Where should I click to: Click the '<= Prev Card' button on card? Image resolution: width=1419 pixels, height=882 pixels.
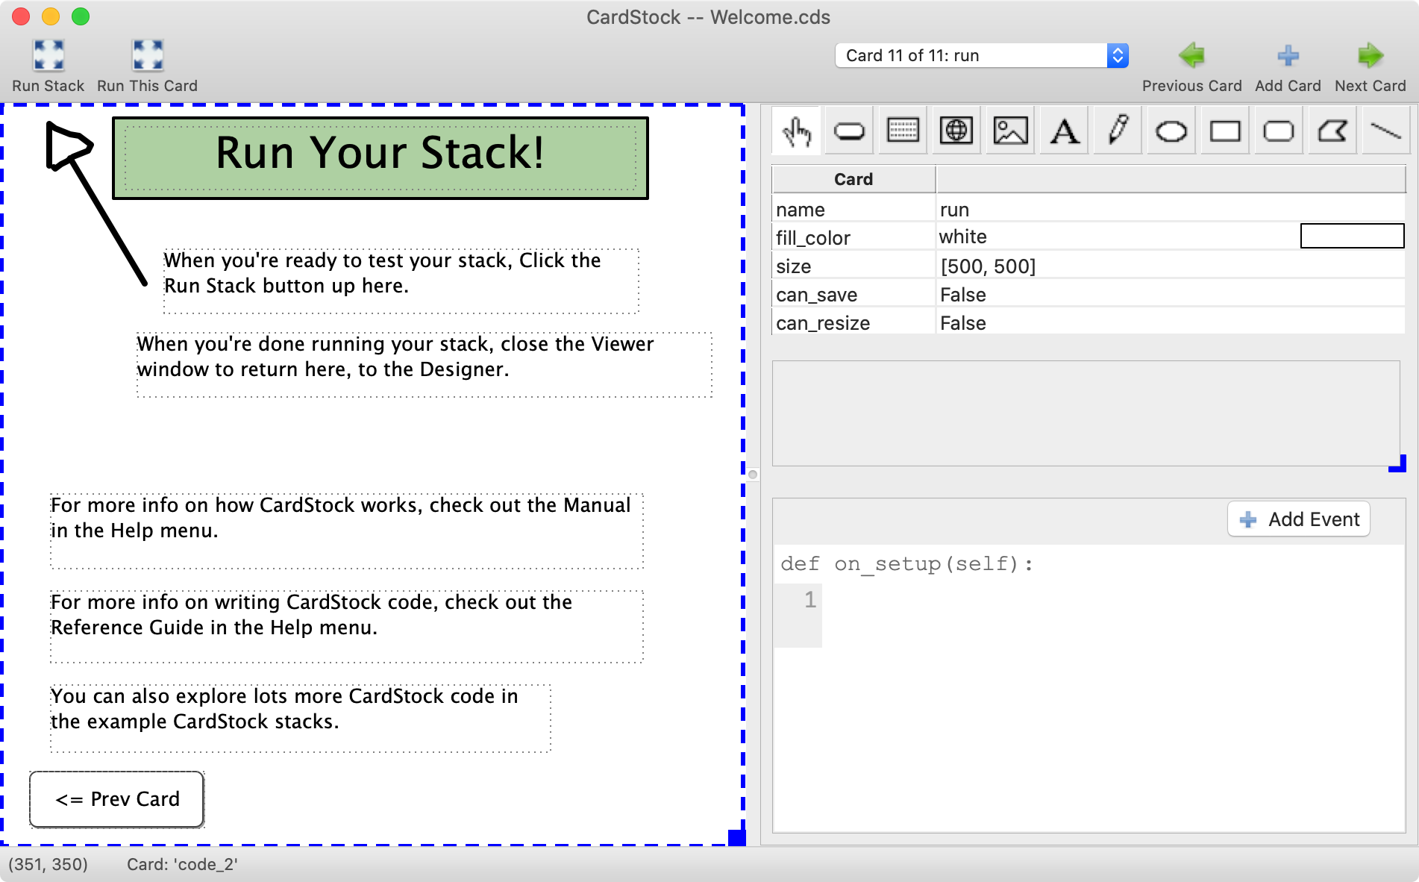(116, 799)
